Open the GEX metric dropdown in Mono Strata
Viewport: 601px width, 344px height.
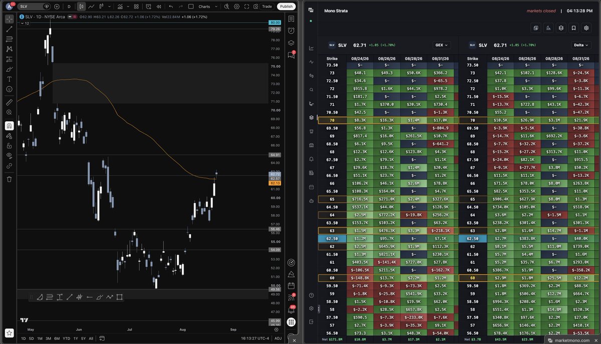tap(441, 45)
